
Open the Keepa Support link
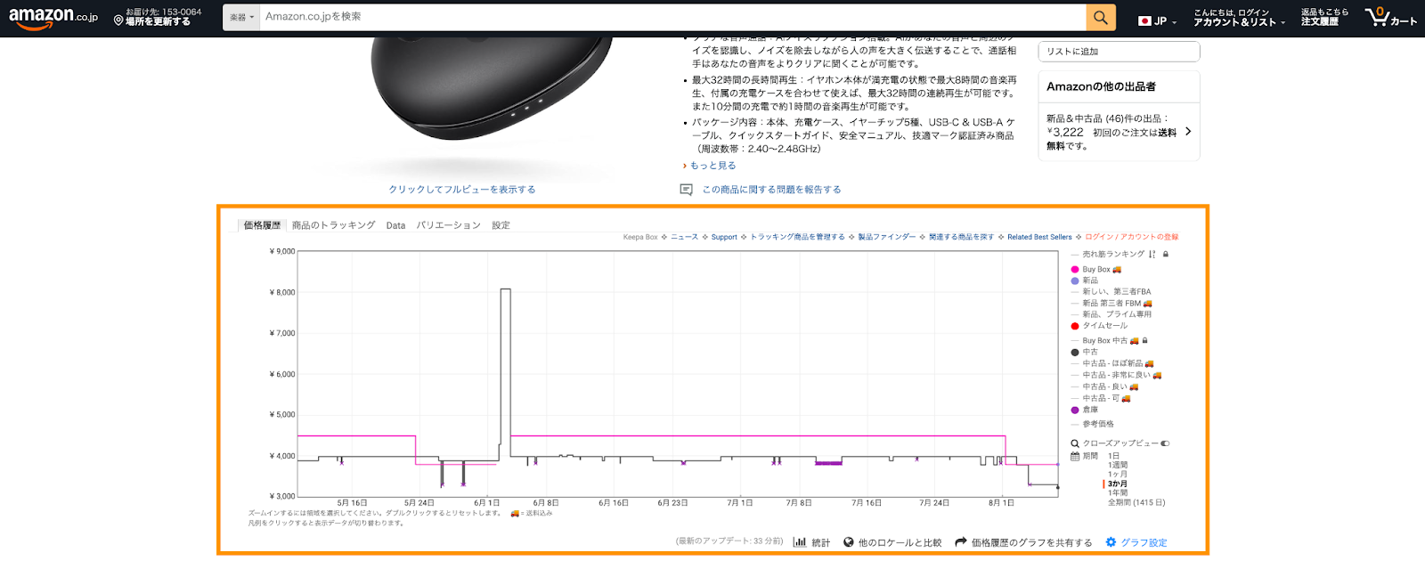coord(724,237)
